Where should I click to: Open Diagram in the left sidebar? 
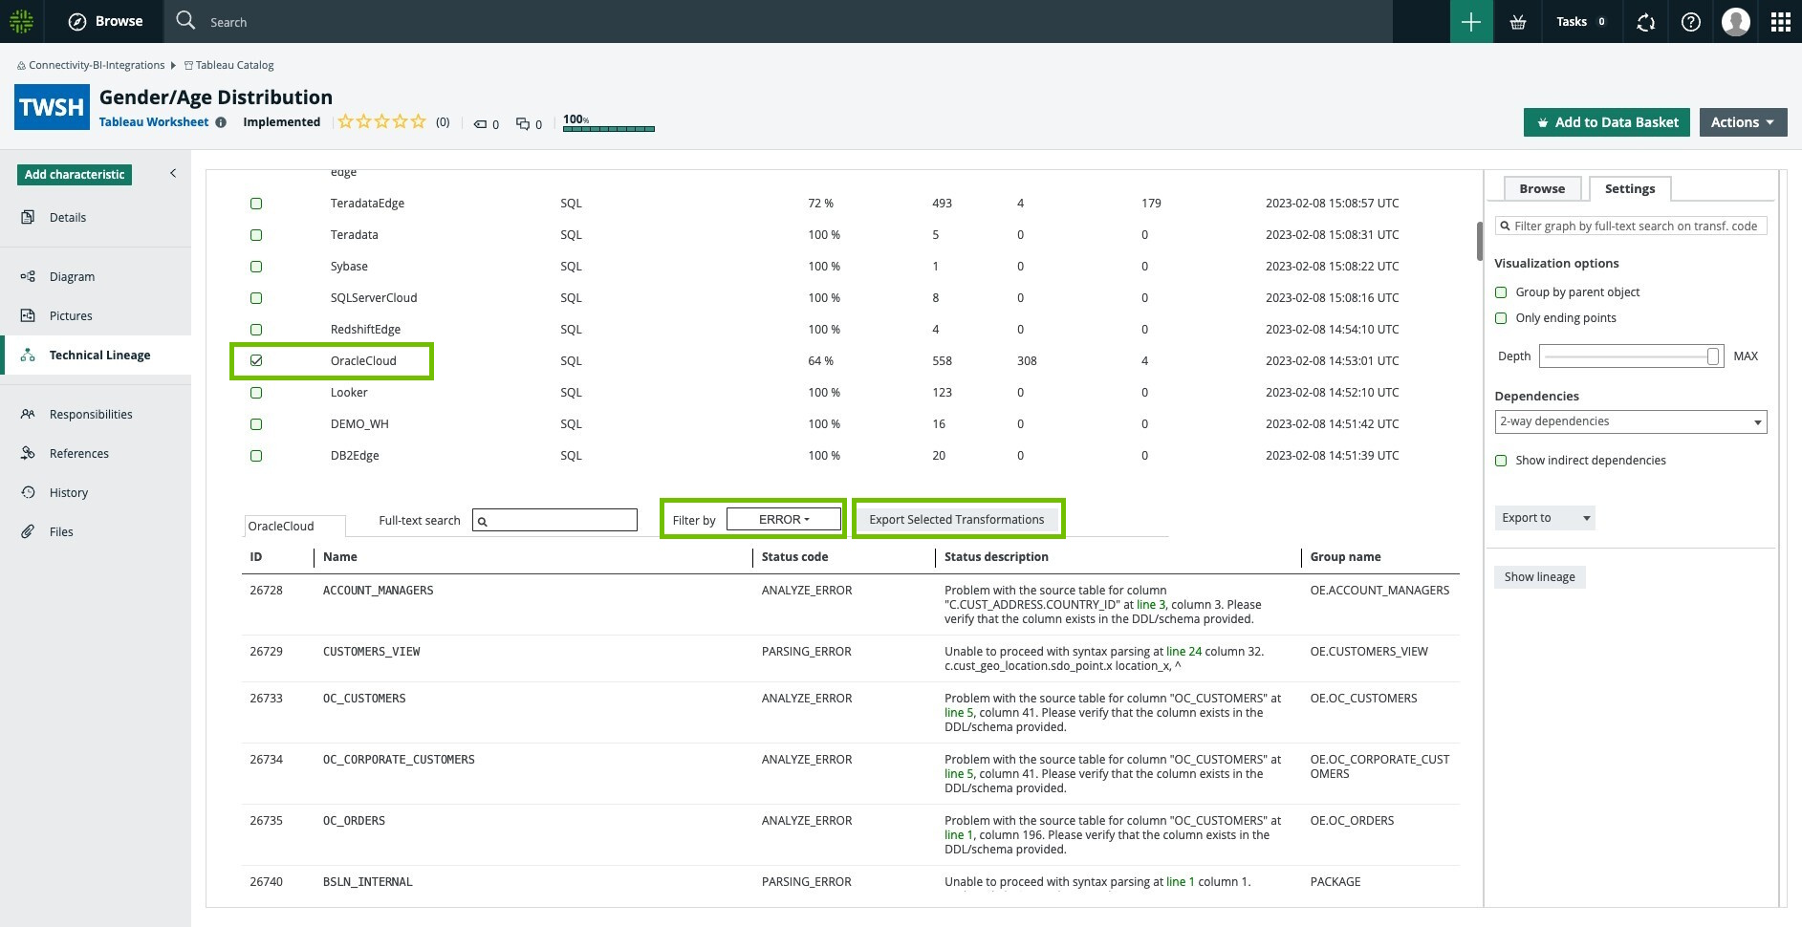(72, 277)
